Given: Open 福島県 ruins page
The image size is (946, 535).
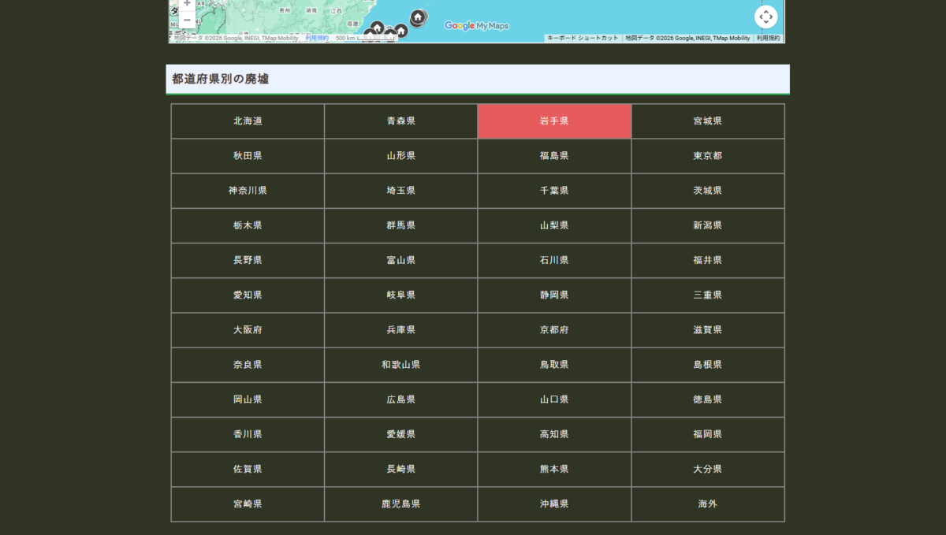Looking at the screenshot, I should point(554,156).
